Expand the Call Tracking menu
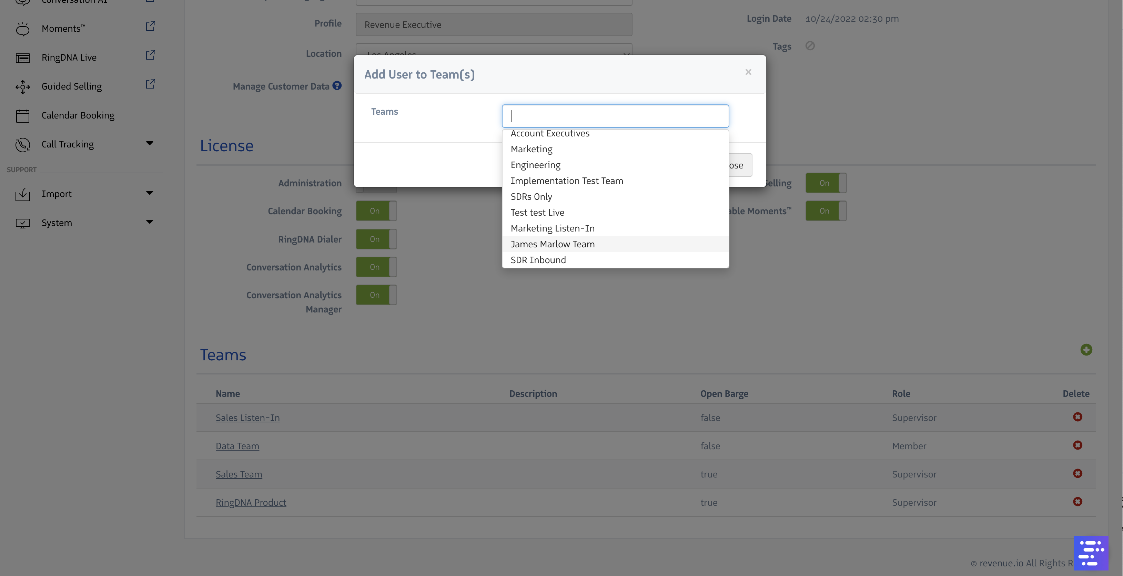 150,143
